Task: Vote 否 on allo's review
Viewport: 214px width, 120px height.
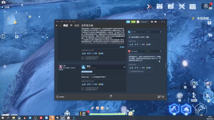Action: 89,84
